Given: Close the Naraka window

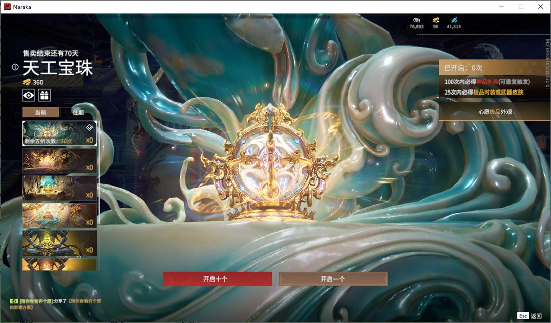Looking at the screenshot, I should 541,7.
